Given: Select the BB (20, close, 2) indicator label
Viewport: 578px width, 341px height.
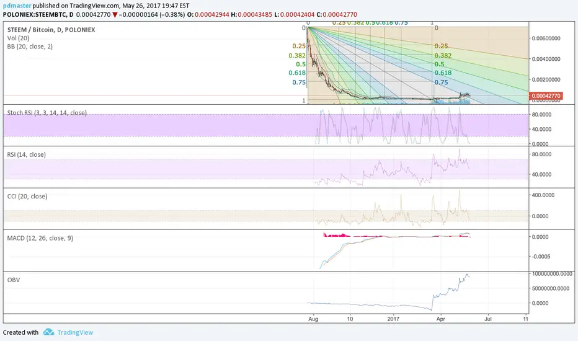Looking at the screenshot, I should pos(30,46).
